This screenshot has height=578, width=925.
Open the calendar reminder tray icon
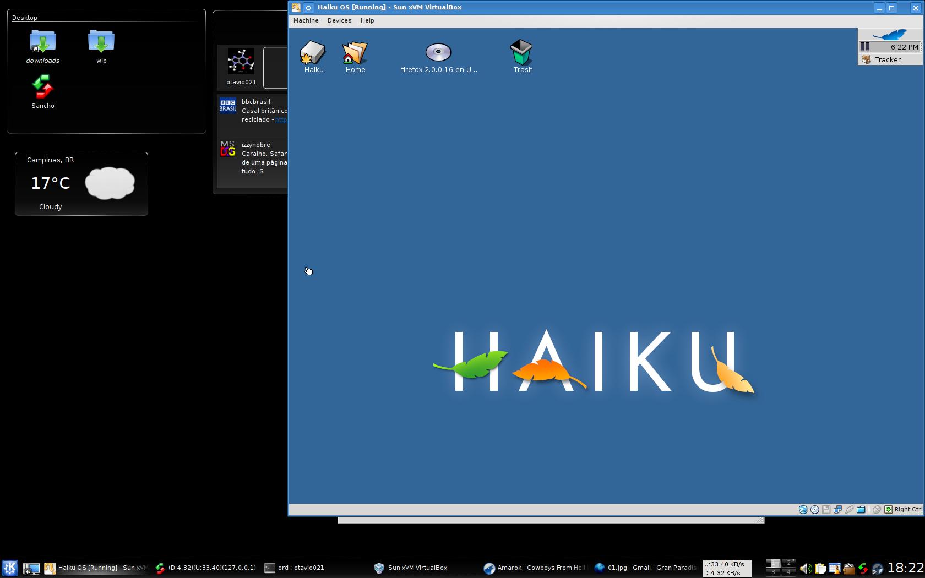click(834, 569)
